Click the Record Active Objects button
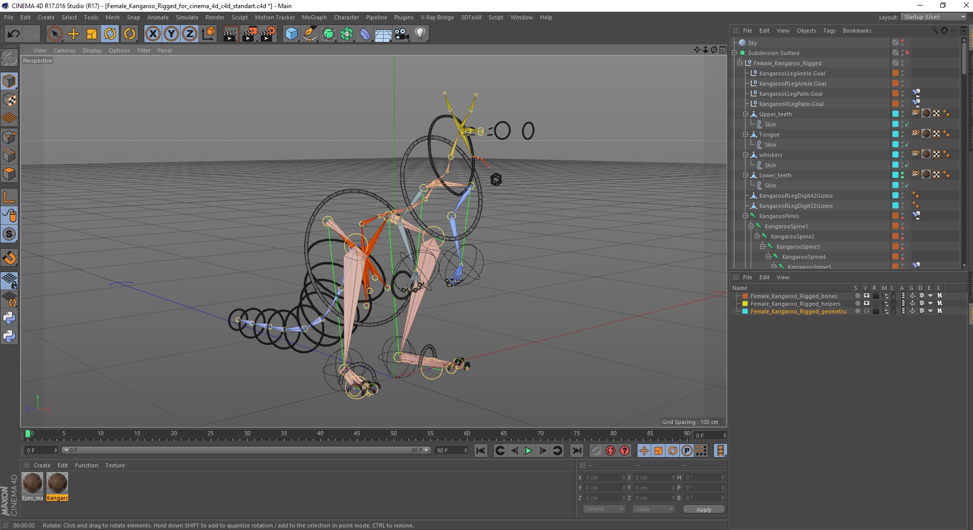 pos(596,450)
